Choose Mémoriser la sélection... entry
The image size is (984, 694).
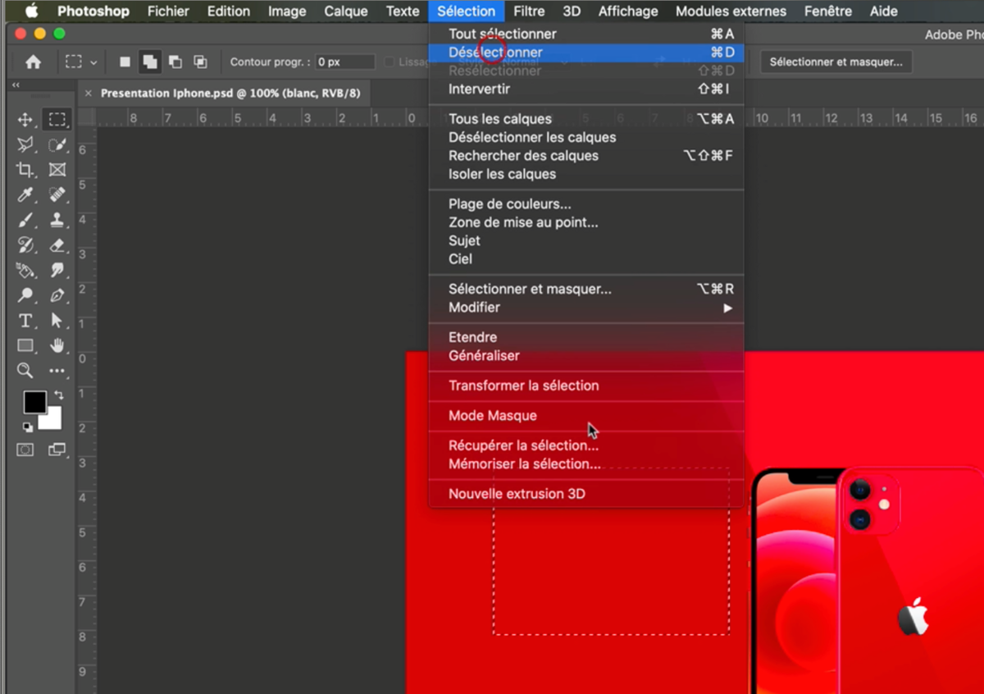(x=586, y=464)
